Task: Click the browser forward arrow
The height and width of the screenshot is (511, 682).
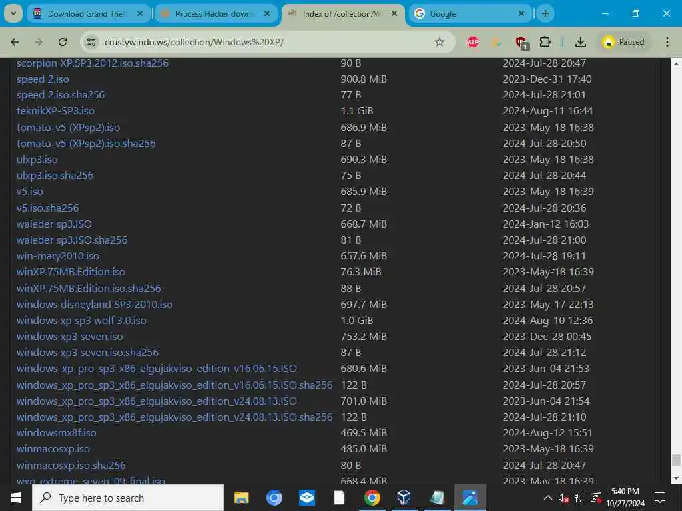Action: pos(39,42)
